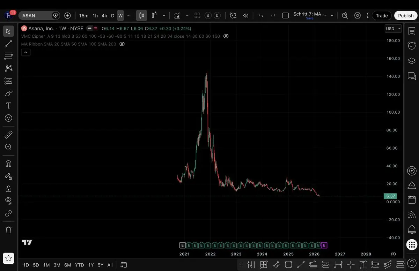
Task: Select the 4h timeframe
Action: 104,16
